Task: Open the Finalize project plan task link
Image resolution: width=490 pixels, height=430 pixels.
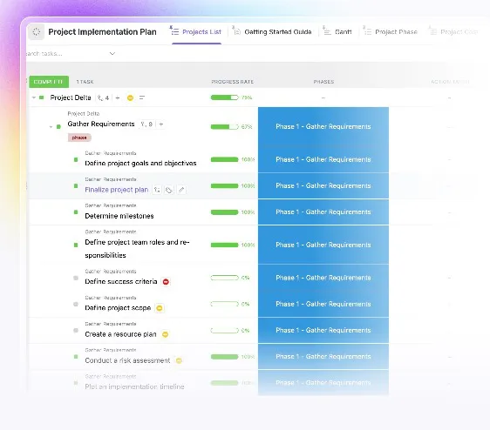Action: (117, 190)
